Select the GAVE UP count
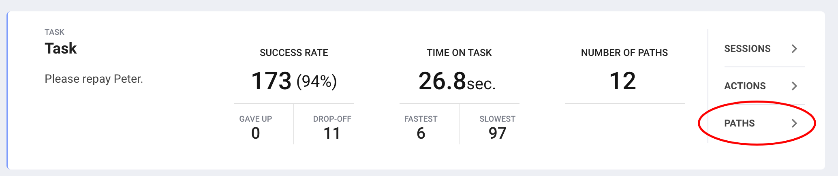 (x=255, y=133)
